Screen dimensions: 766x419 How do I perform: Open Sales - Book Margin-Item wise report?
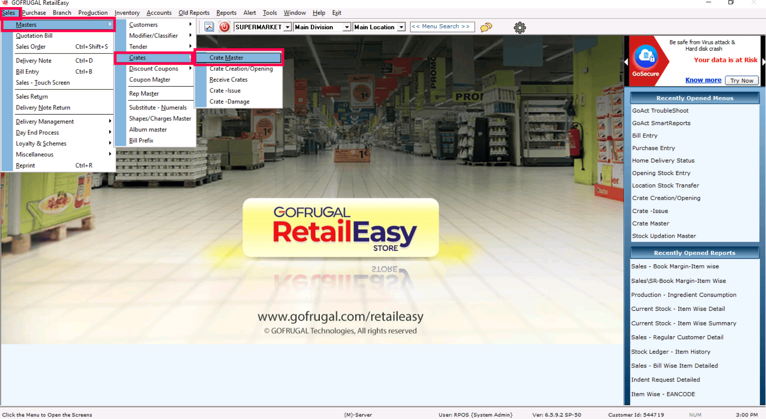[675, 266]
